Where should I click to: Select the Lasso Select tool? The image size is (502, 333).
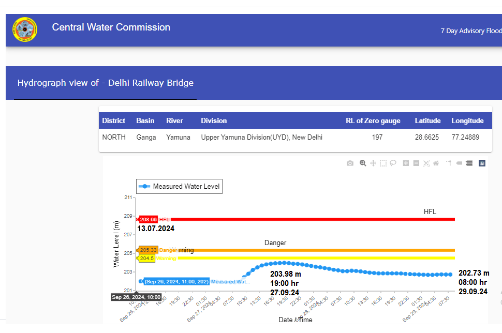coord(393,163)
